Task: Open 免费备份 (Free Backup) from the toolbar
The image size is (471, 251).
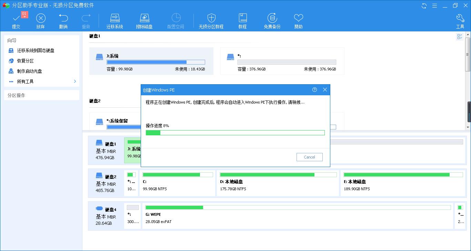Action: tap(272, 17)
